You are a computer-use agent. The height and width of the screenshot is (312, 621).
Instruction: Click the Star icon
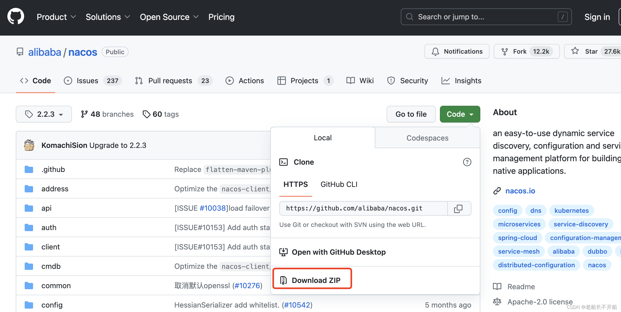click(575, 51)
